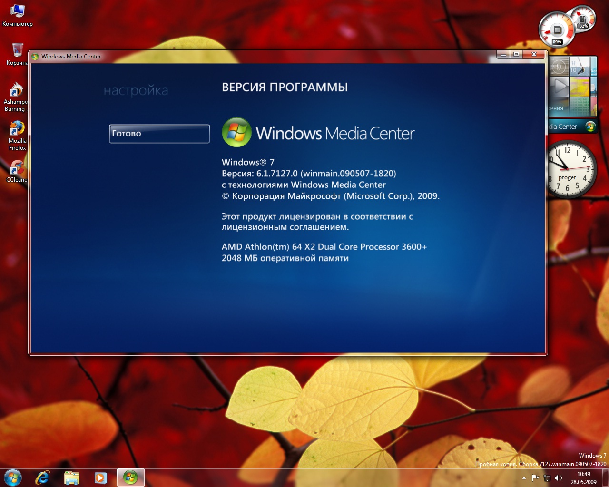Click the ВЕРСИЯ ПРОГРАММЫ heading
Viewport: 609px width, 487px height.
[x=285, y=88]
